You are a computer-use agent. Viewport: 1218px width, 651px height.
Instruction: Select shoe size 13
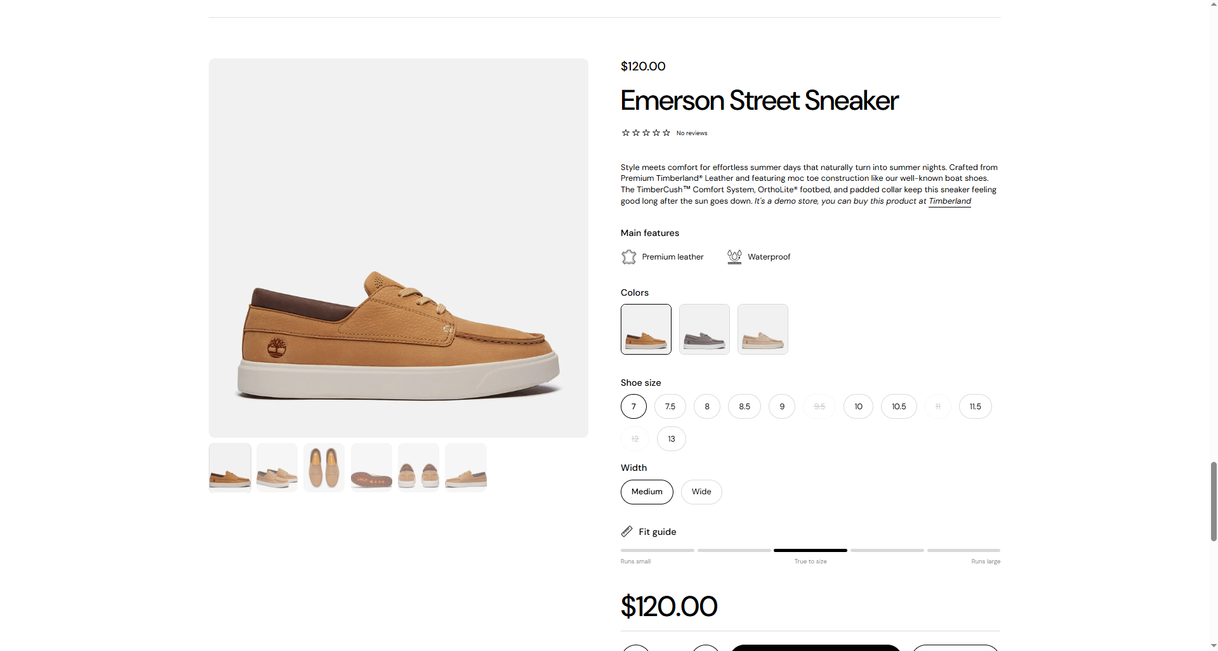pyautogui.click(x=671, y=439)
